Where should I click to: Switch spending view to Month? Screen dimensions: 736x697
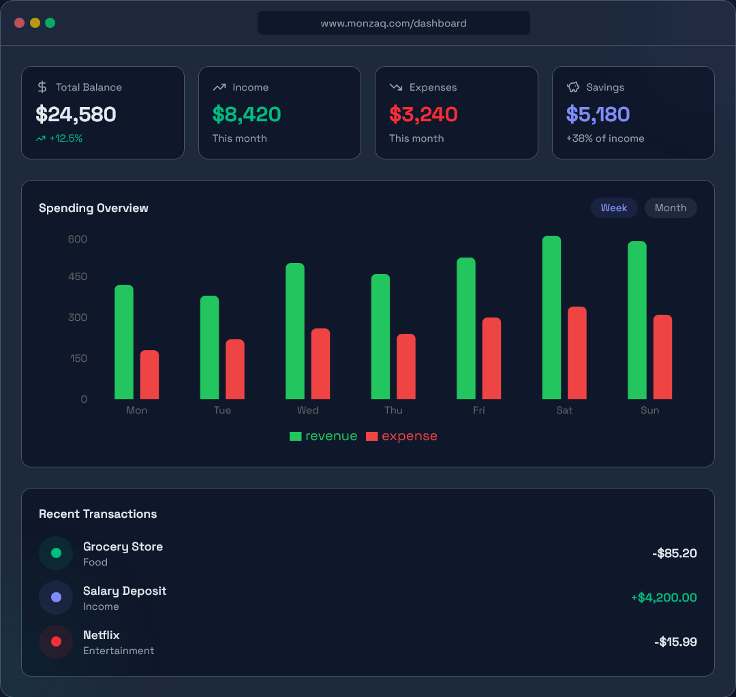tap(671, 208)
